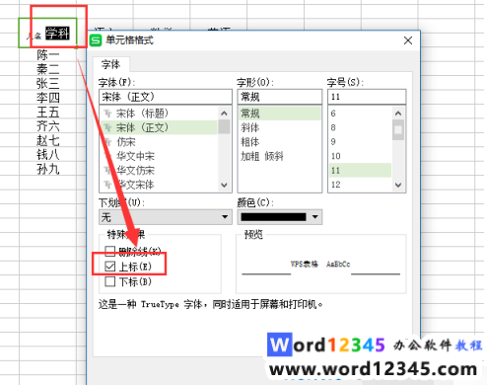Select font size 8
The height and width of the screenshot is (385, 487).
pyautogui.click(x=360, y=127)
